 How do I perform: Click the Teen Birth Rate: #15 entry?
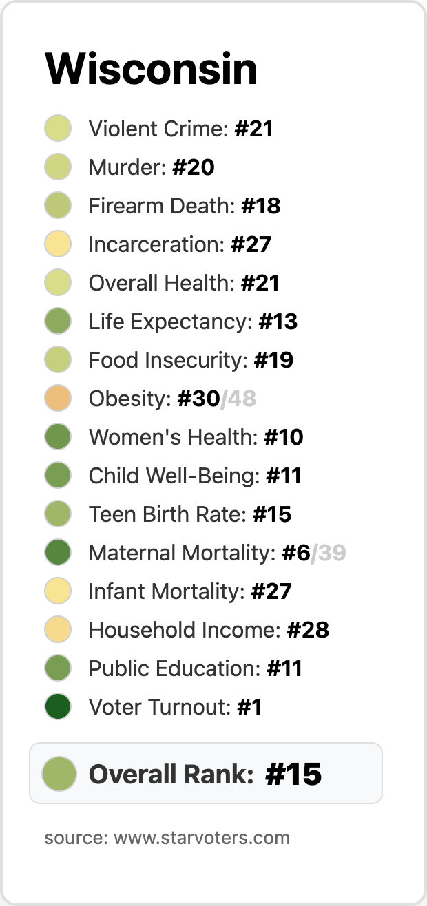coord(189,514)
